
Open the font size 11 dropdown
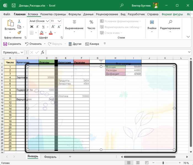tap(59, 21)
